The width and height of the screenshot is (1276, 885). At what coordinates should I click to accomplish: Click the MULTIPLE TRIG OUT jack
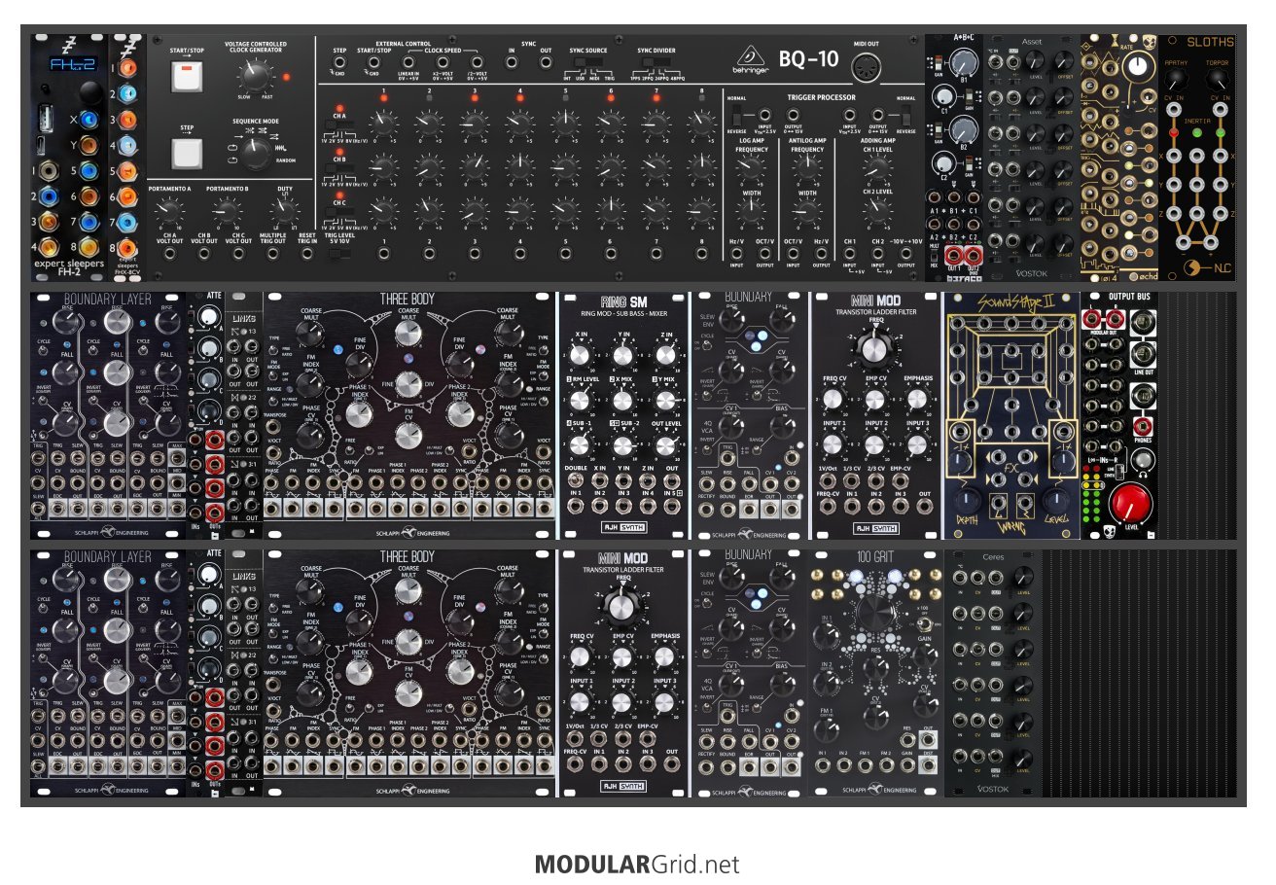pyautogui.click(x=273, y=254)
